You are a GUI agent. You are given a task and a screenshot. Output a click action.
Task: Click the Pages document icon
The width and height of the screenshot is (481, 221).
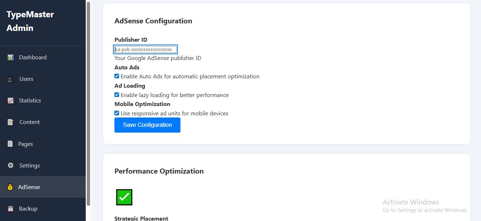click(x=10, y=144)
